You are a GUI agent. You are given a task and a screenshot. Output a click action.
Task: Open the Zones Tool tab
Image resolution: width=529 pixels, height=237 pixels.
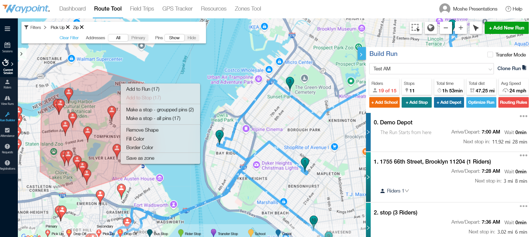click(248, 9)
